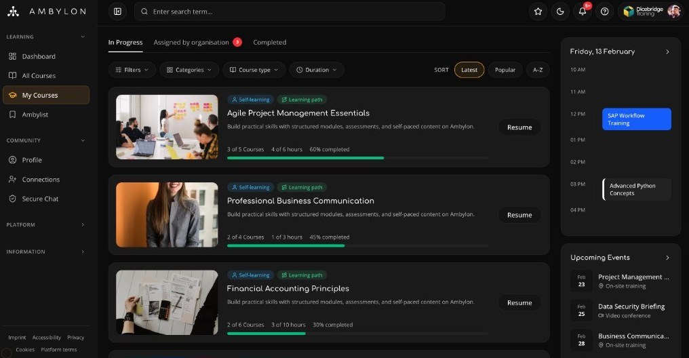Click Learning path tag on Financial Accounting course
The width and height of the screenshot is (689, 358).
(x=302, y=275)
